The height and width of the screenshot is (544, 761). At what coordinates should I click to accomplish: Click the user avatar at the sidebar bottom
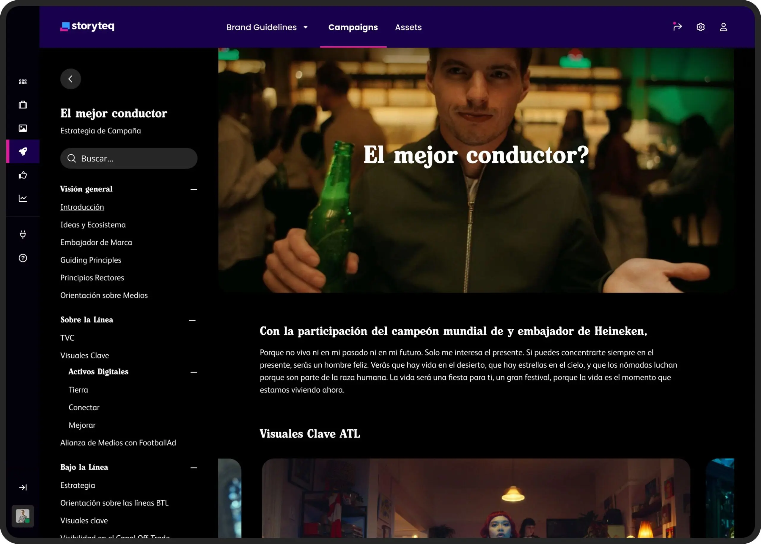coord(23,516)
